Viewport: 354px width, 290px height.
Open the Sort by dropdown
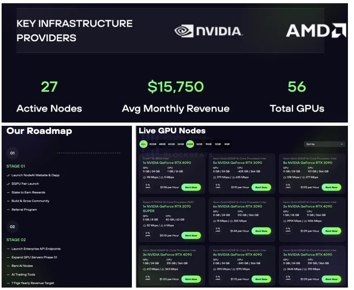coord(324,144)
